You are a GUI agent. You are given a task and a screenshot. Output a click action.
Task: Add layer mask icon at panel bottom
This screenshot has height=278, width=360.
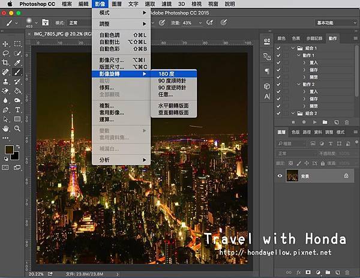308,273
